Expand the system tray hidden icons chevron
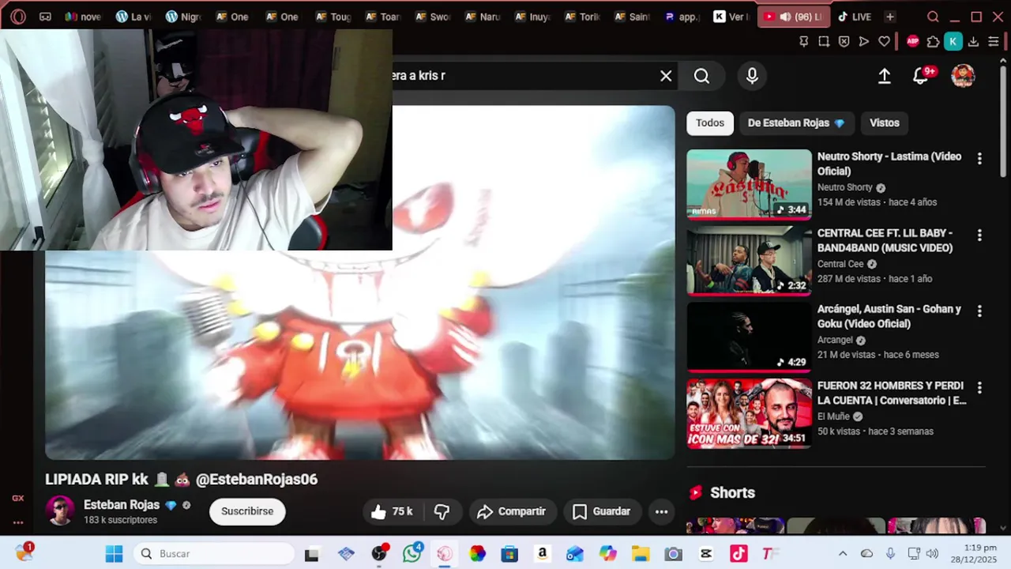The height and width of the screenshot is (569, 1011). pos(843,553)
